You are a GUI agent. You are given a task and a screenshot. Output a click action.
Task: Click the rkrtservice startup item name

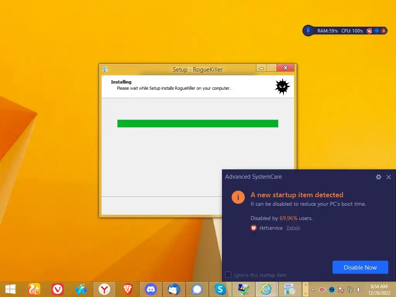[271, 228]
